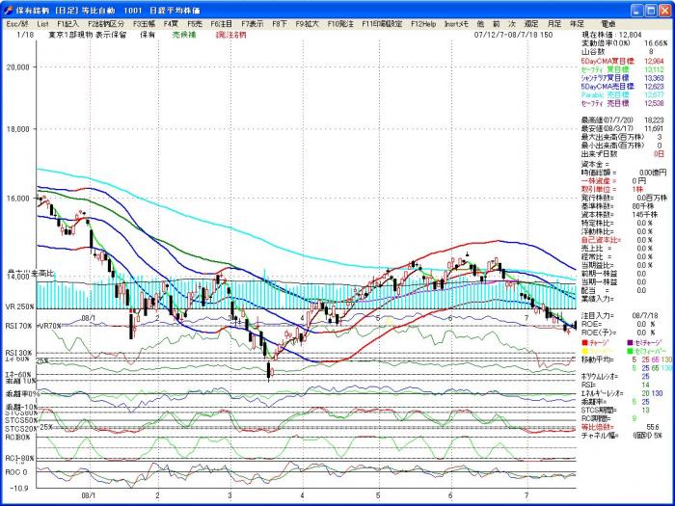
Task: Click the エネルギーレシオ 20 130 setting
Action: 623,393
